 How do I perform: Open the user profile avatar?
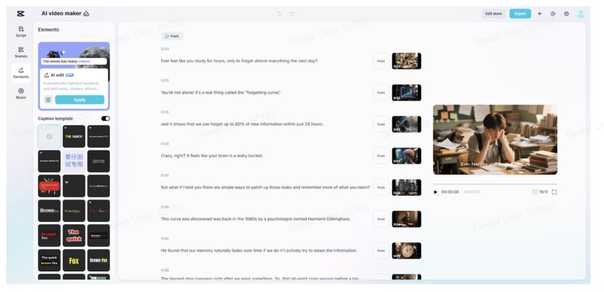click(x=581, y=14)
